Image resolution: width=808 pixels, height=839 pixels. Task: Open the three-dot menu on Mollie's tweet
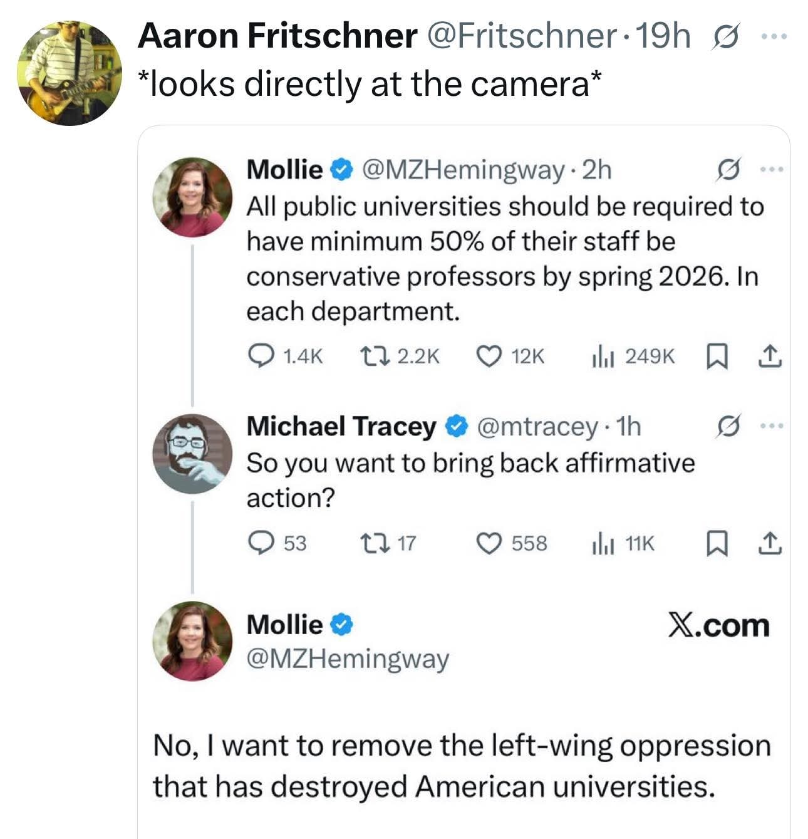772,169
